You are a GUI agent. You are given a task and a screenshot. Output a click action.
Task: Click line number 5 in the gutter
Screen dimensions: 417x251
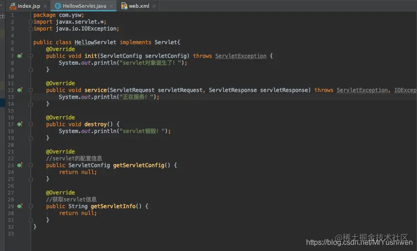(x=12, y=42)
